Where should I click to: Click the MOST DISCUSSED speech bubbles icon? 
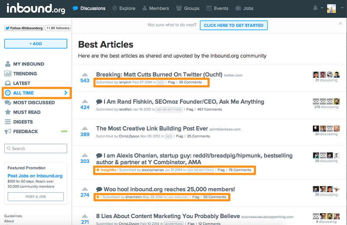pos(8,103)
